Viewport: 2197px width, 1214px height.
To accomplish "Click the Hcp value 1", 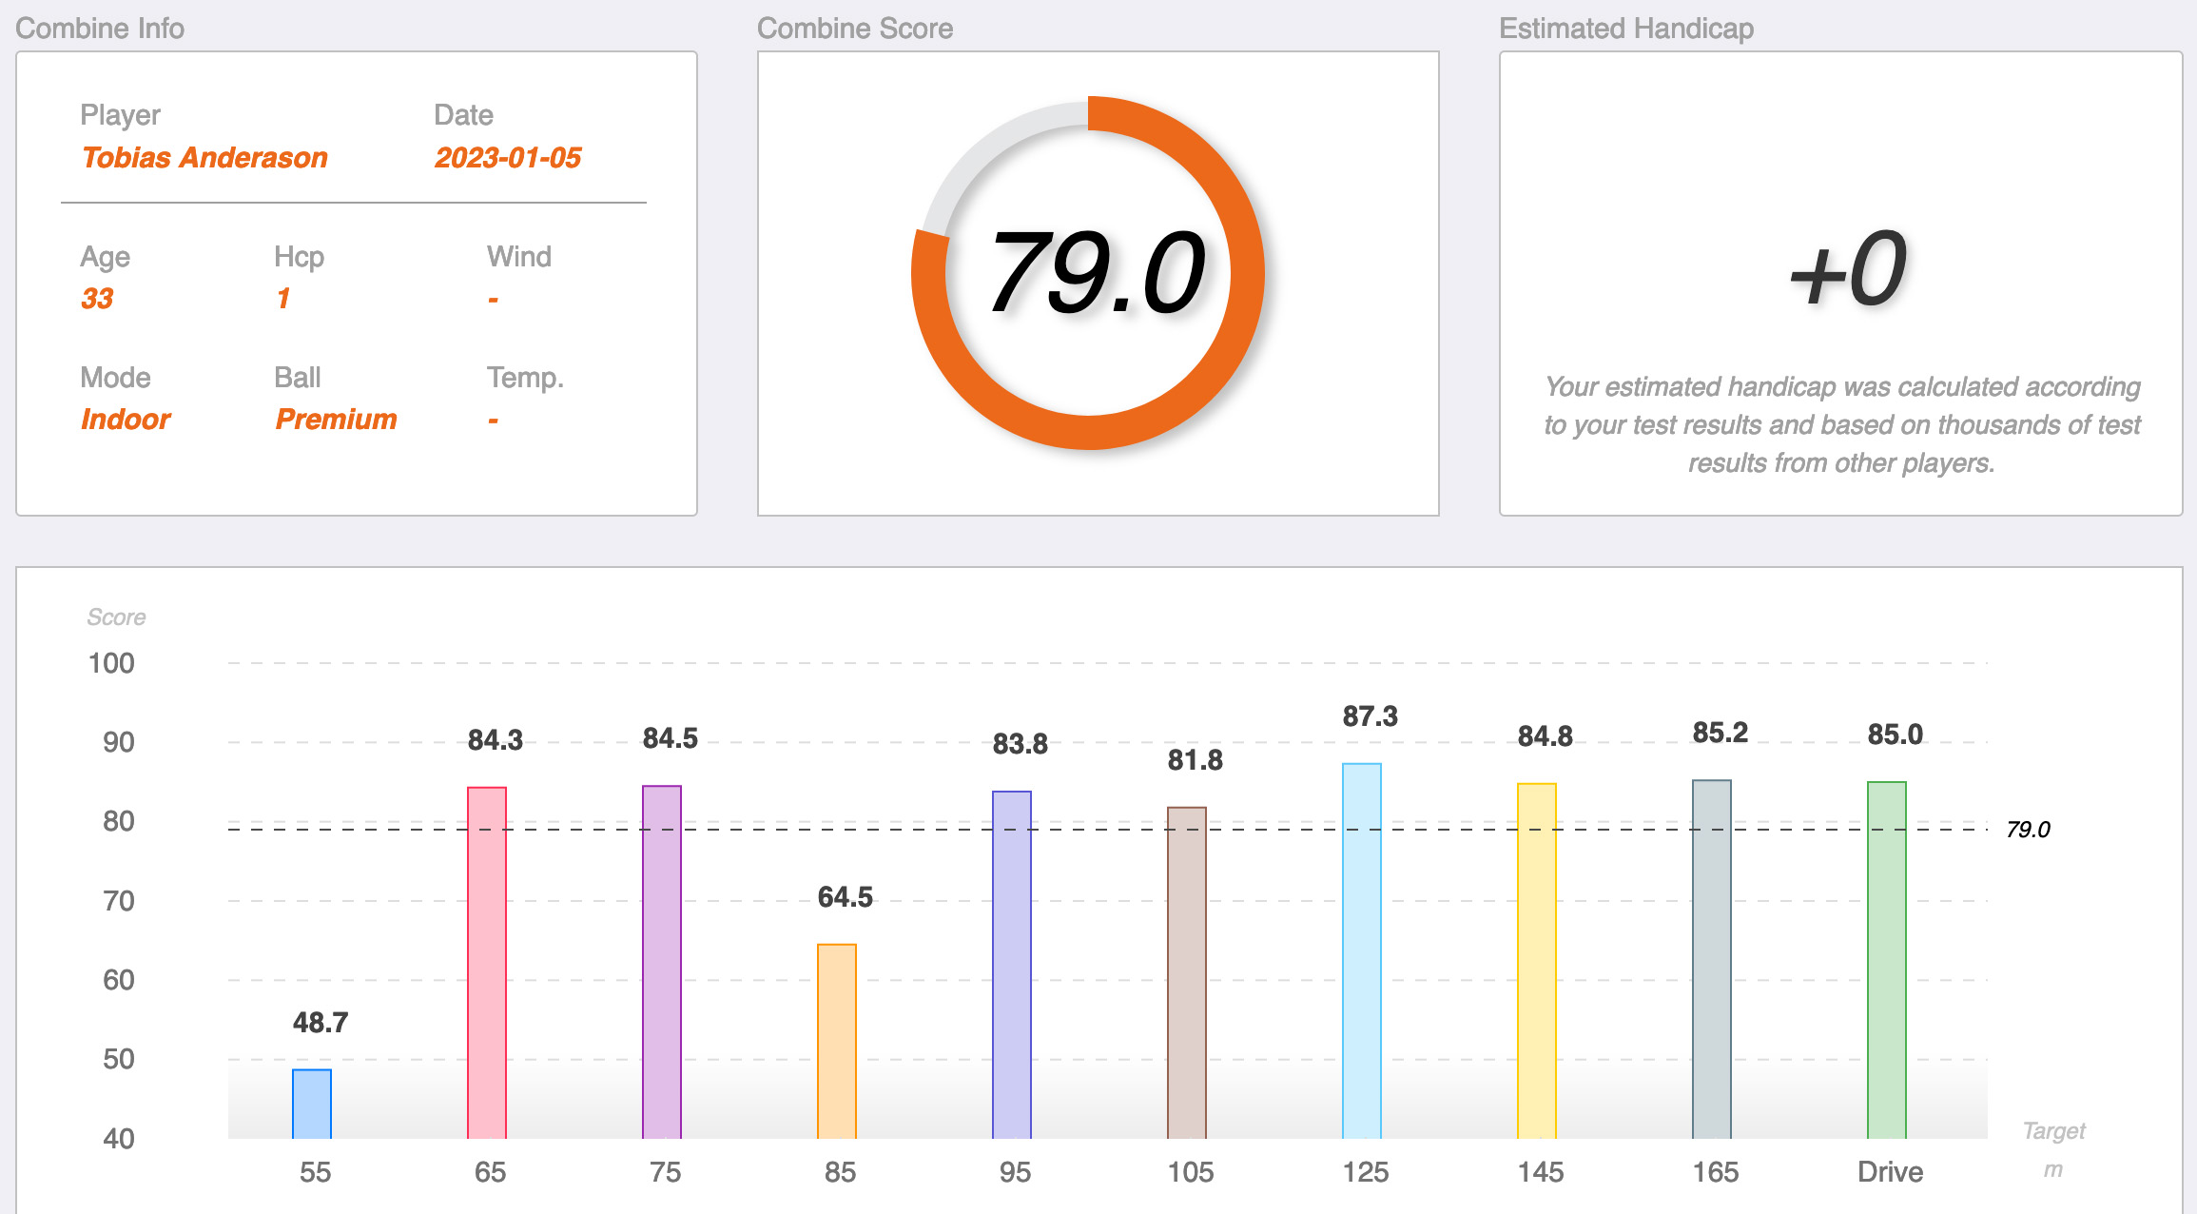I will coord(283,298).
